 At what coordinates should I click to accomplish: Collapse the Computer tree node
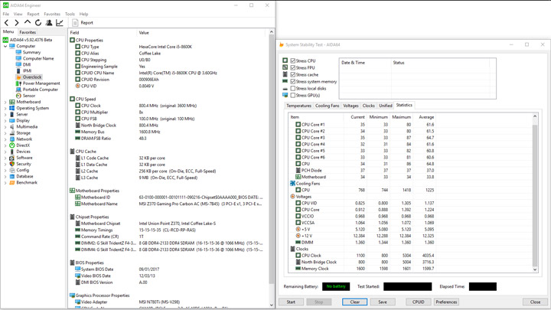pyautogui.click(x=5, y=46)
